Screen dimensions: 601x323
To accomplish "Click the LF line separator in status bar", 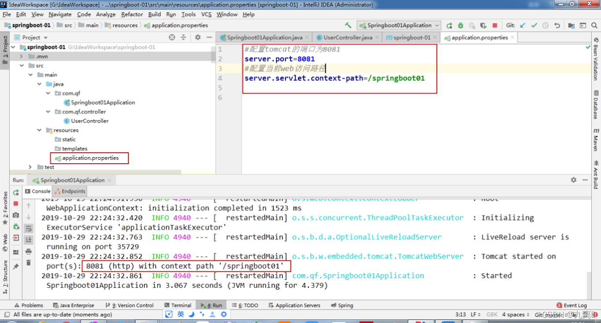I will pyautogui.click(x=476, y=314).
